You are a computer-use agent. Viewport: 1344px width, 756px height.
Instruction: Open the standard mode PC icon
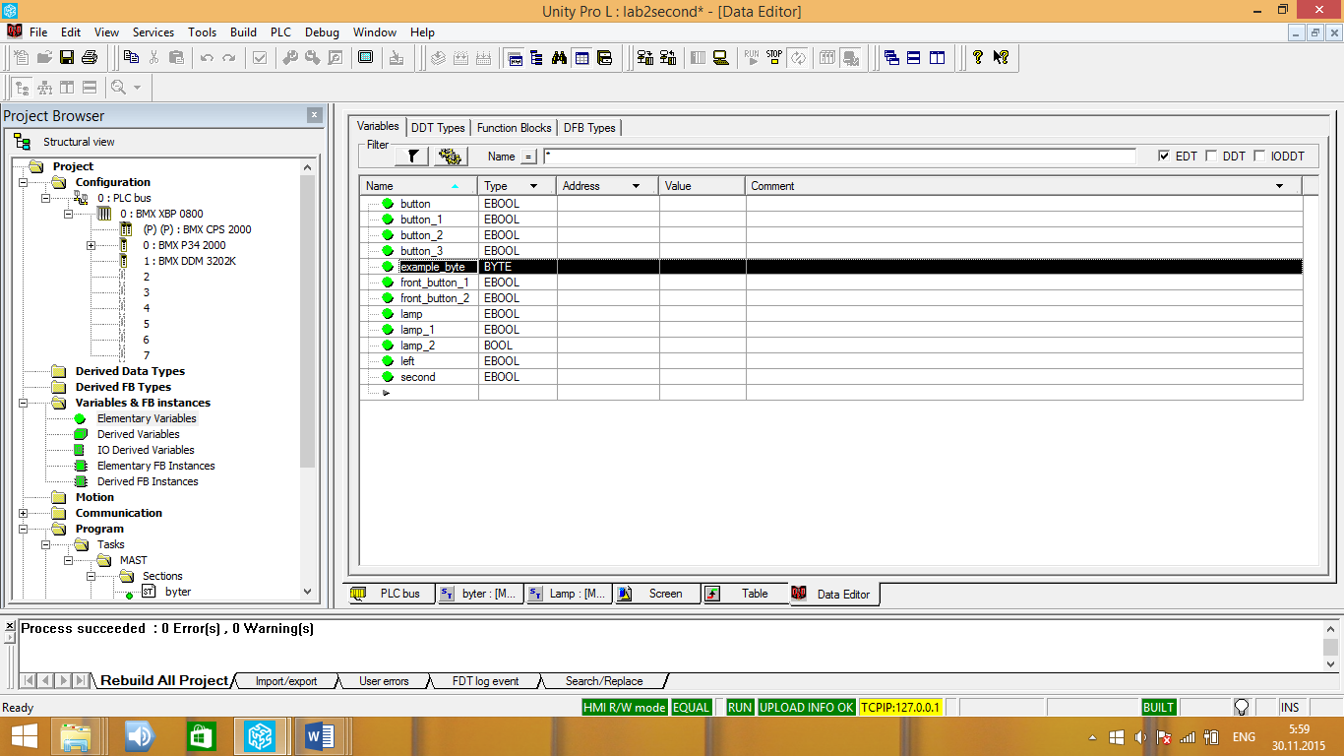tap(721, 57)
